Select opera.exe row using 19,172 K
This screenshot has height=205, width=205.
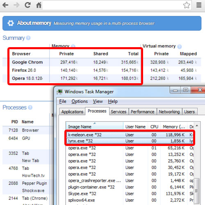(130, 174)
